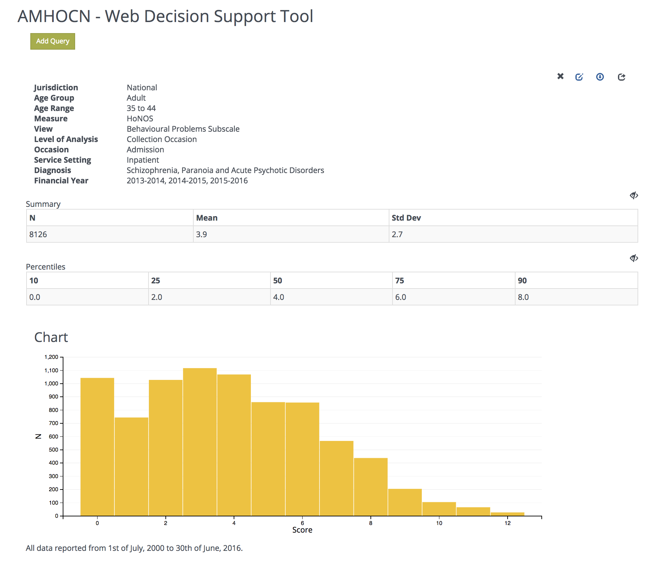Click the Std Dev column header
The image size is (652, 575).
tap(406, 218)
